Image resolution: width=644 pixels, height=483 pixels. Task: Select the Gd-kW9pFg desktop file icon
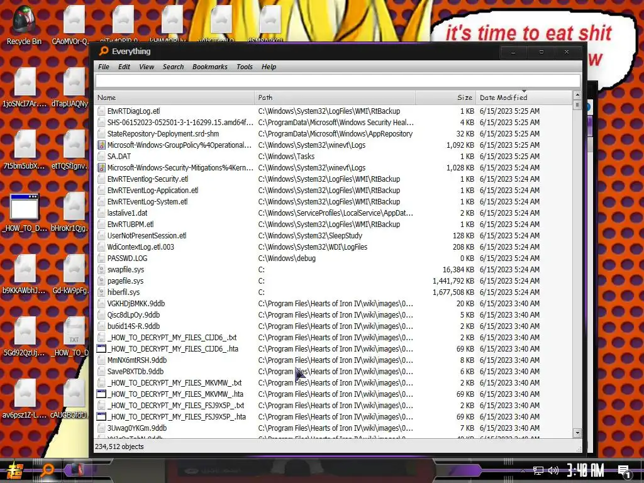tap(70, 274)
